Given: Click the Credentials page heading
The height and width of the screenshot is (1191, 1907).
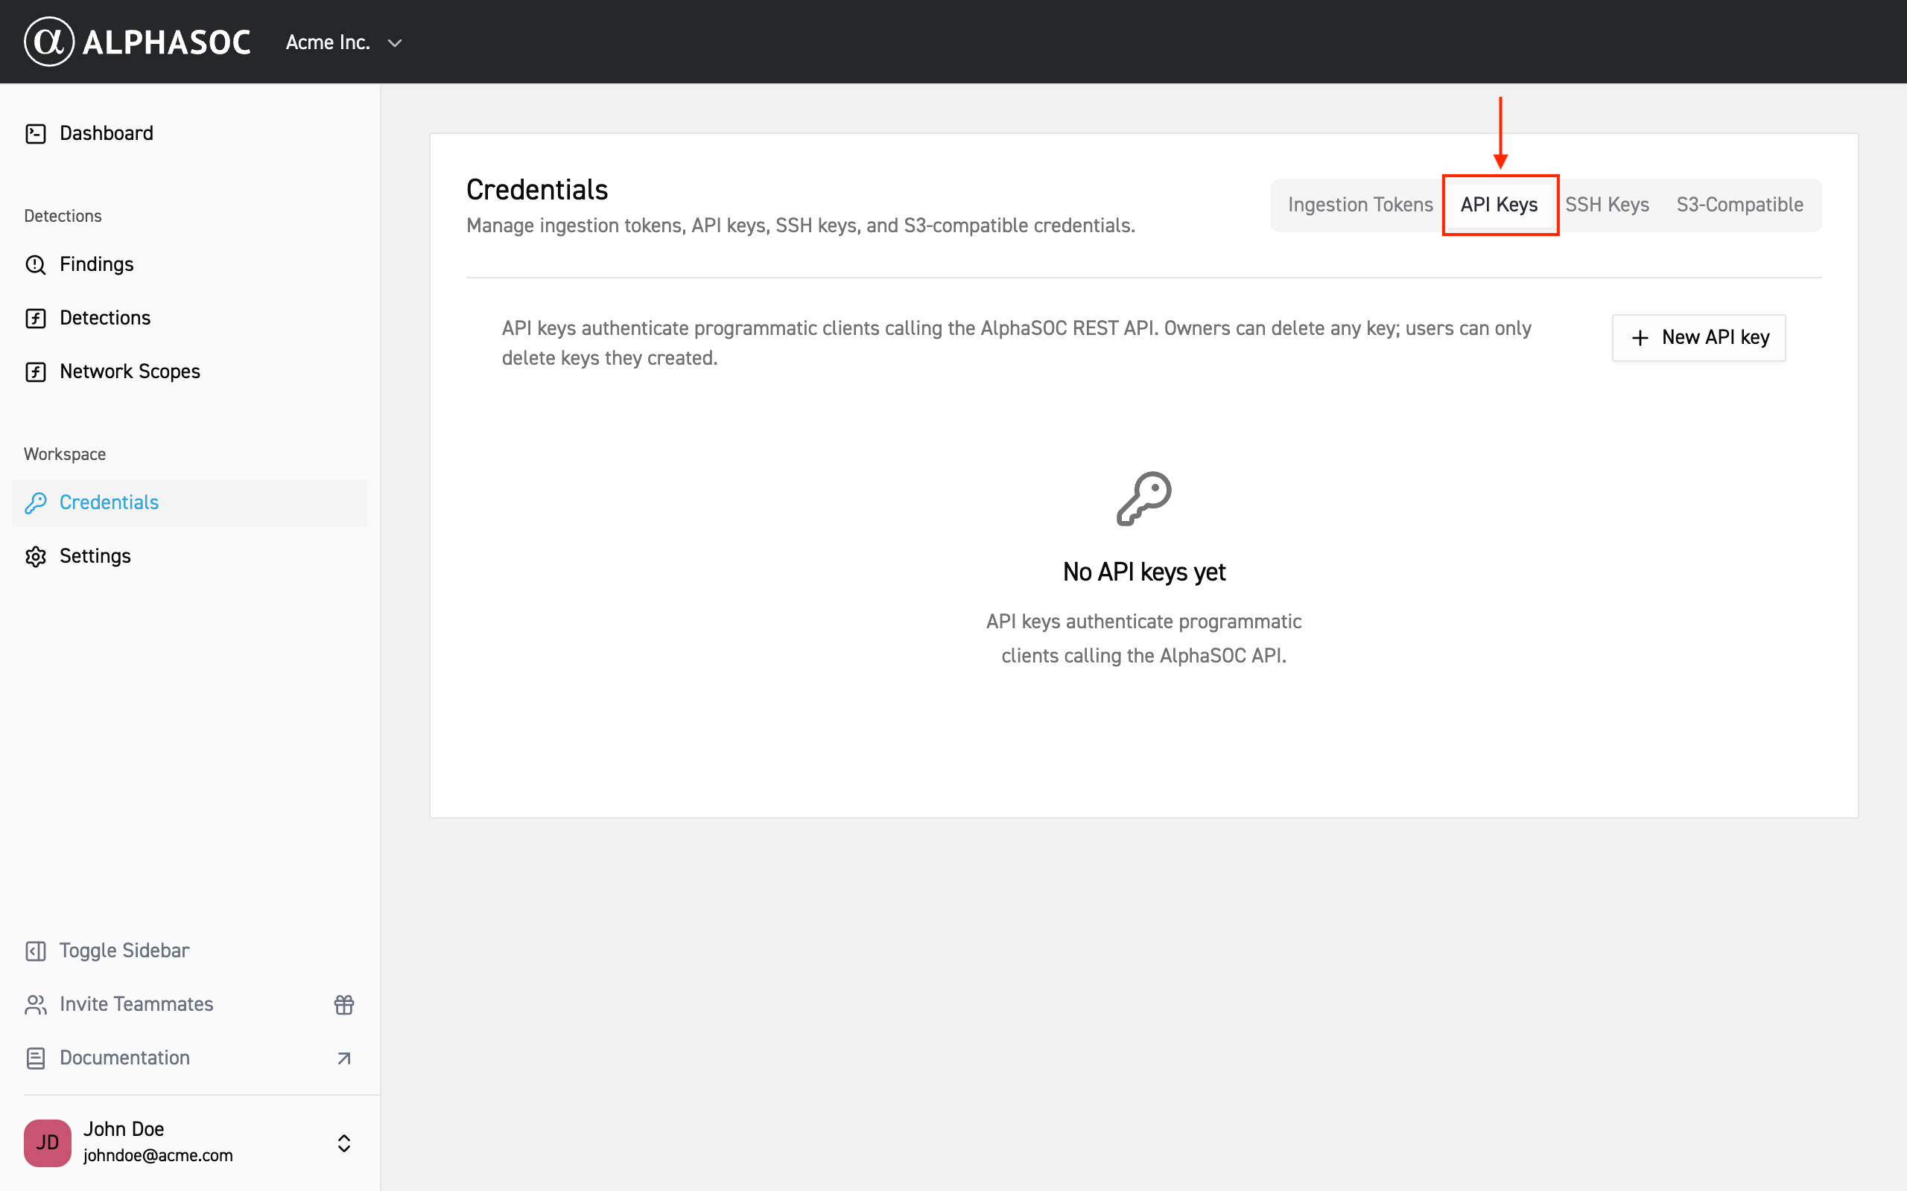Looking at the screenshot, I should (537, 190).
